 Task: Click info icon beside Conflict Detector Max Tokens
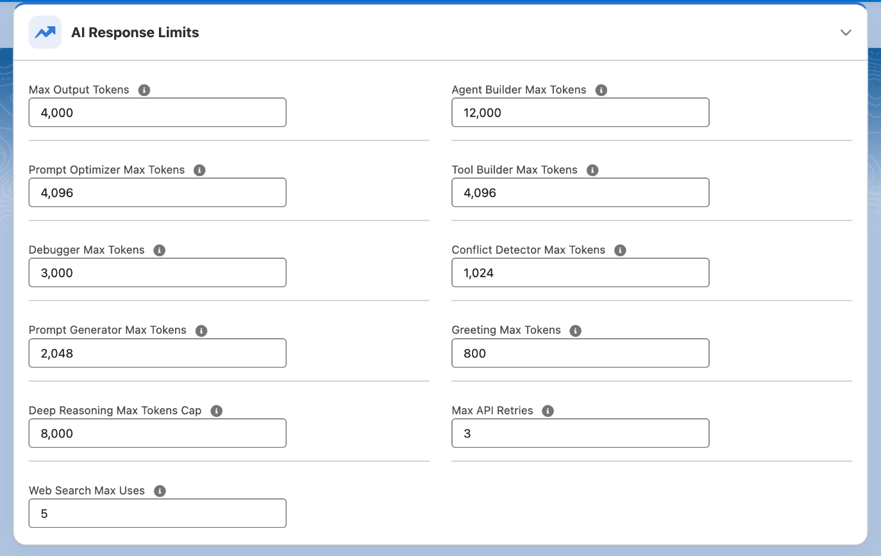click(620, 250)
